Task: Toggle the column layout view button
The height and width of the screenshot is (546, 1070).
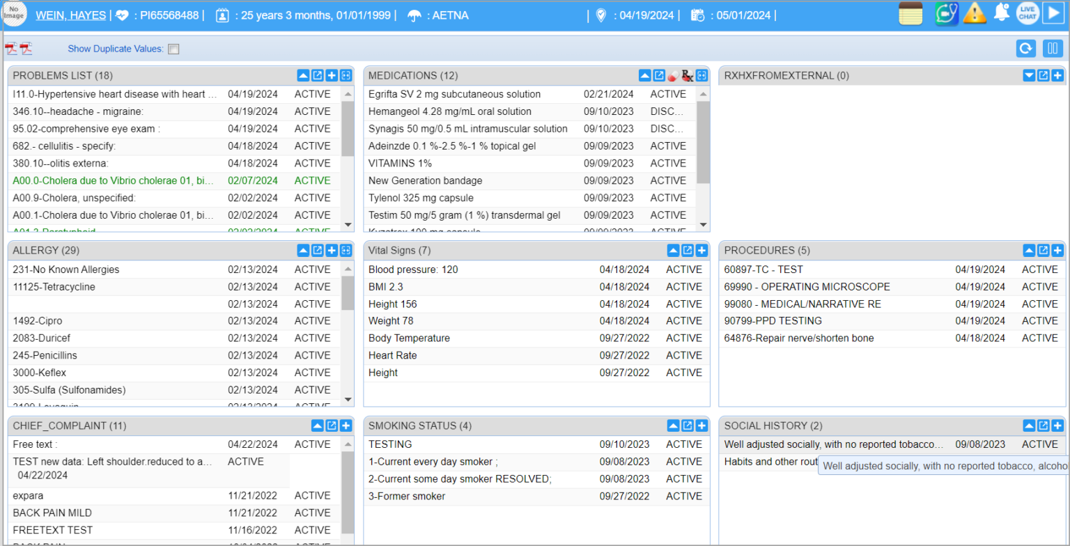Action: [1052, 49]
